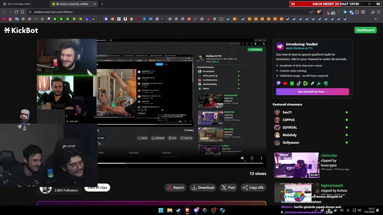This screenshot has height=215, width=383.
Task: Seek on the video progress bar
Action: (x=180, y=163)
